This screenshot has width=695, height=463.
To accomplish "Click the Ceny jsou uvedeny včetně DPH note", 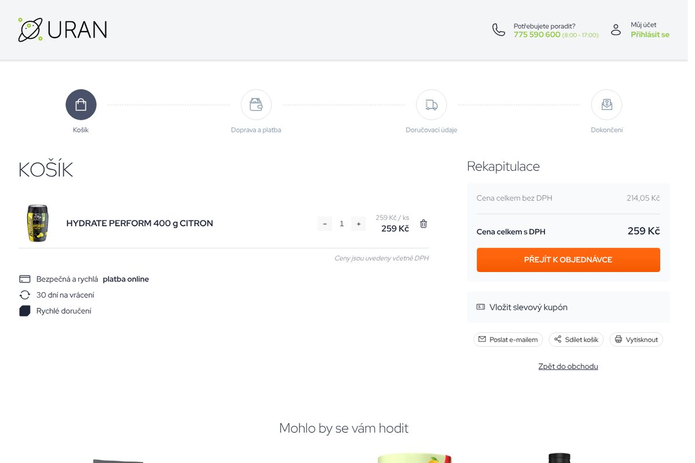I will [382, 258].
